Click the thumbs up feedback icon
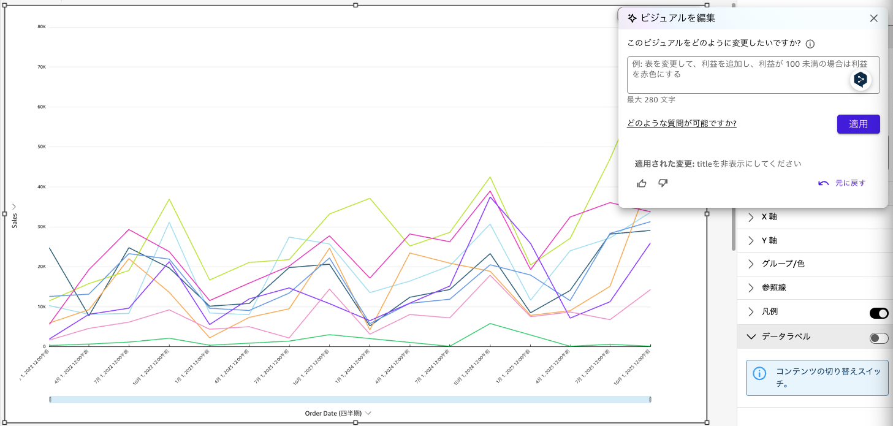893x426 pixels. click(642, 183)
